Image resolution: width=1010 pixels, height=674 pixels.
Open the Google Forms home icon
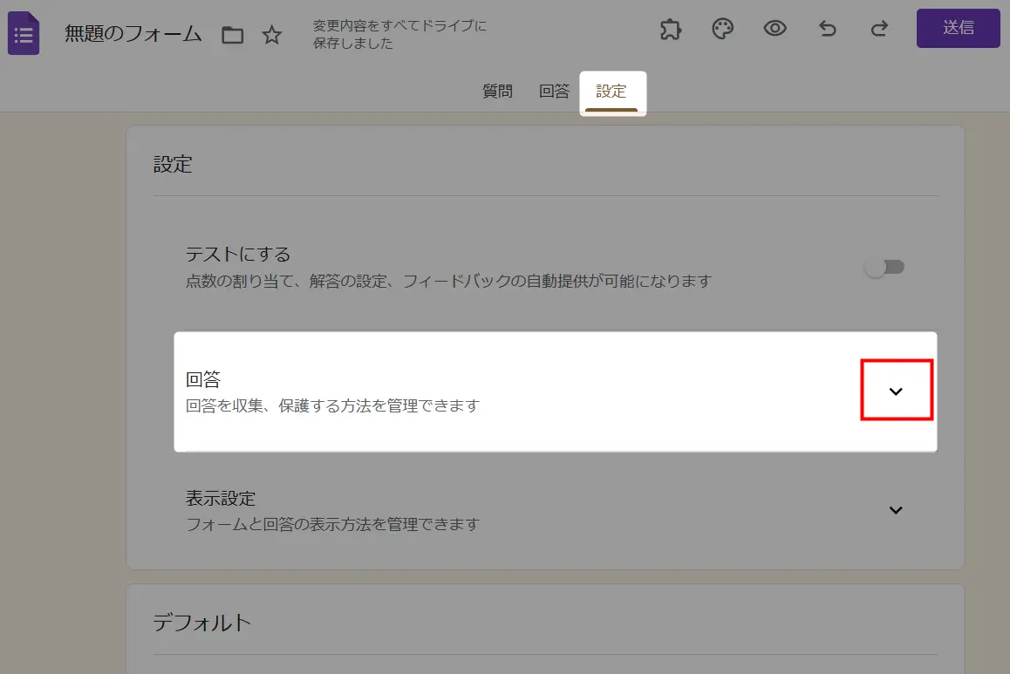(24, 33)
